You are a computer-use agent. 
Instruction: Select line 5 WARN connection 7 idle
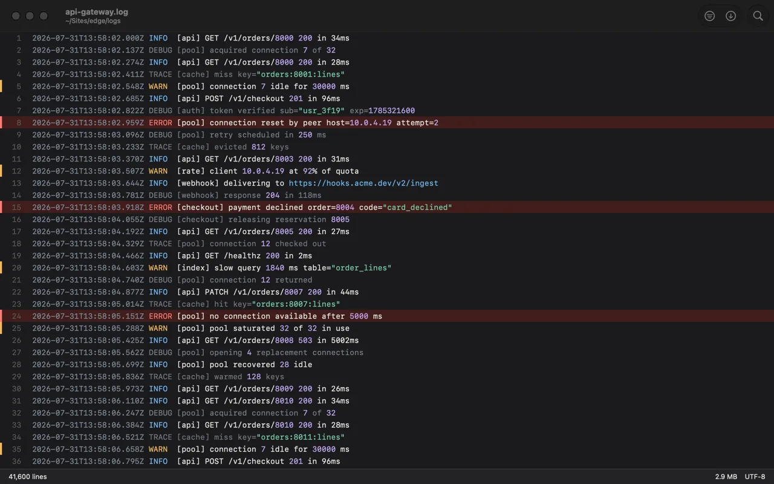(387, 87)
